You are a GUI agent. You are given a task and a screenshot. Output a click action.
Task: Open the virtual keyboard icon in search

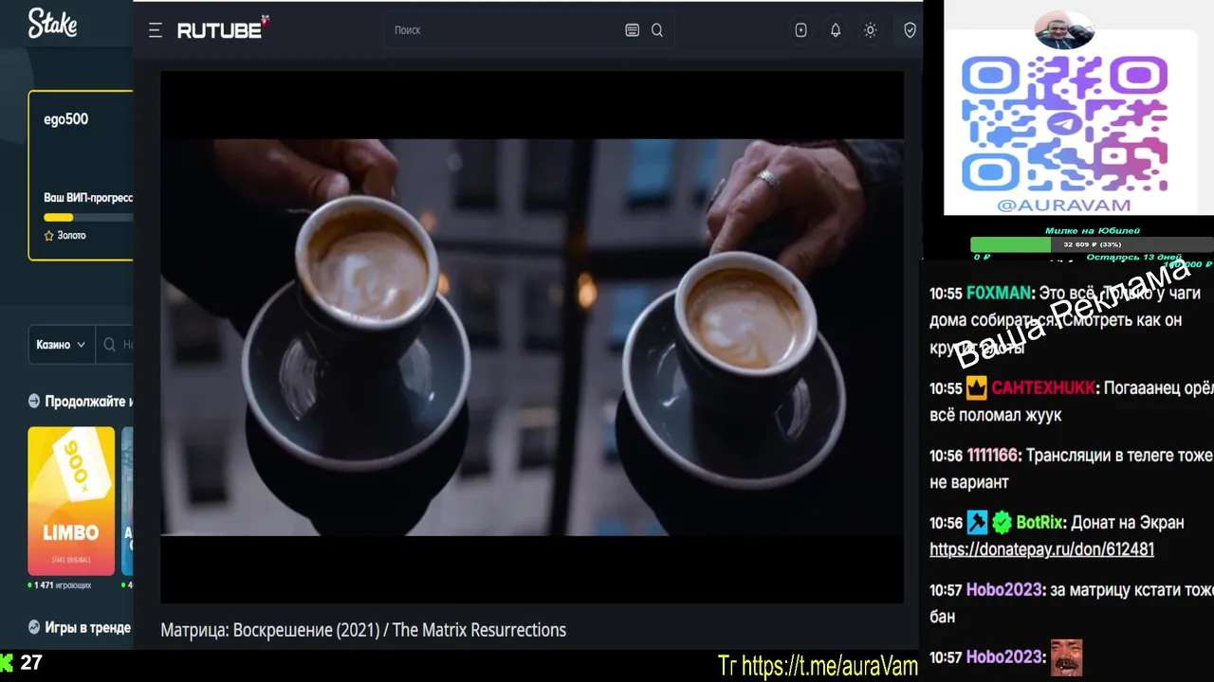point(633,30)
